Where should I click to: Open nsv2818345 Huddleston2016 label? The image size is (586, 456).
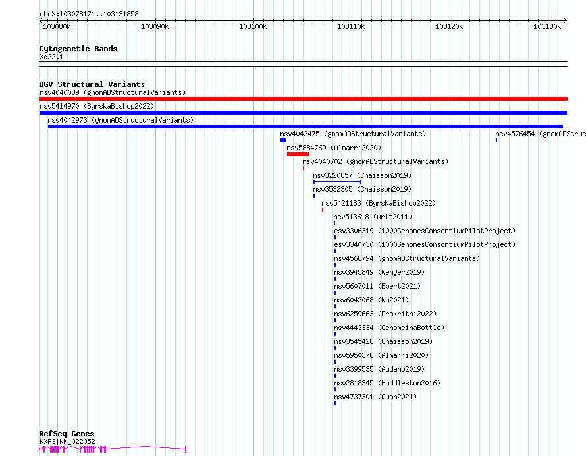pyautogui.click(x=387, y=383)
